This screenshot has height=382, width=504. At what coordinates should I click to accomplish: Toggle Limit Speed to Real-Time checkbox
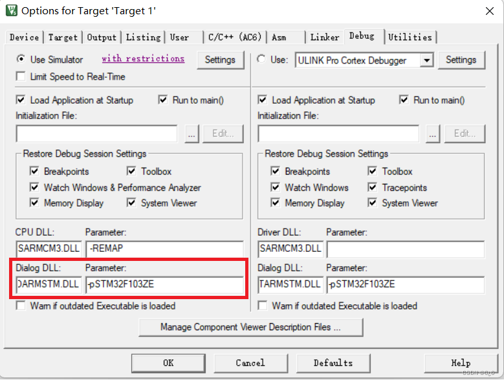pos(21,76)
